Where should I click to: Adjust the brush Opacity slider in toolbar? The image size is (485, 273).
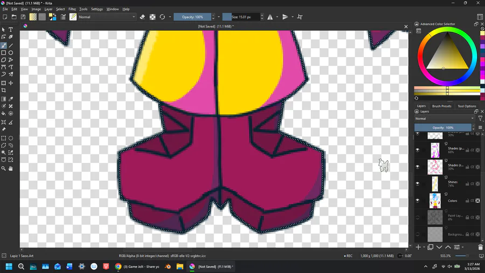192,17
